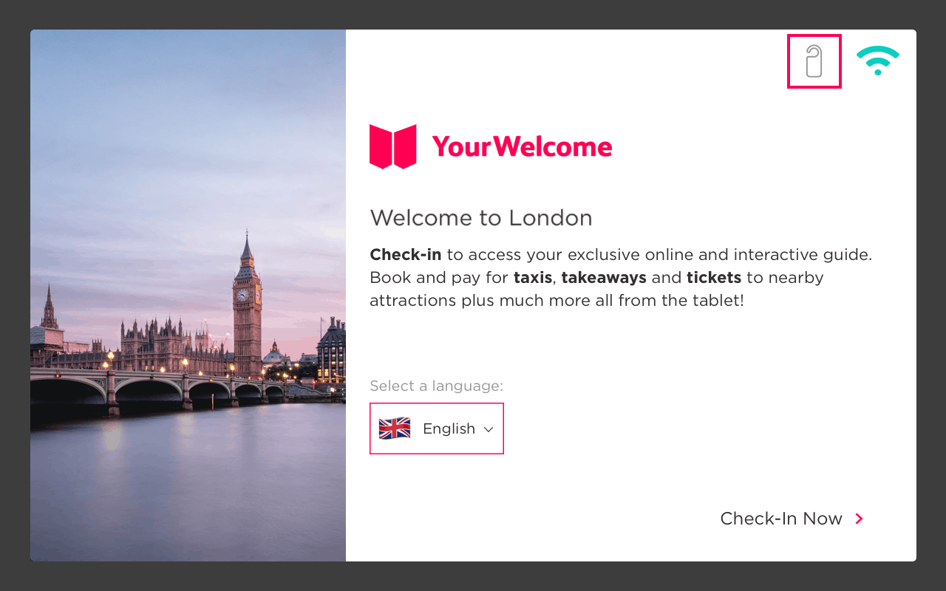Click the bold word taxis

(x=532, y=278)
